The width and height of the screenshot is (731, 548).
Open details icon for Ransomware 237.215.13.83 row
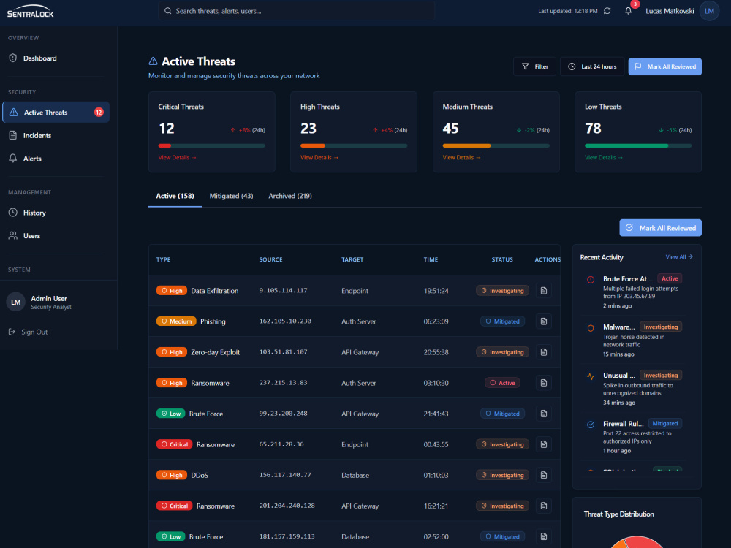544,383
